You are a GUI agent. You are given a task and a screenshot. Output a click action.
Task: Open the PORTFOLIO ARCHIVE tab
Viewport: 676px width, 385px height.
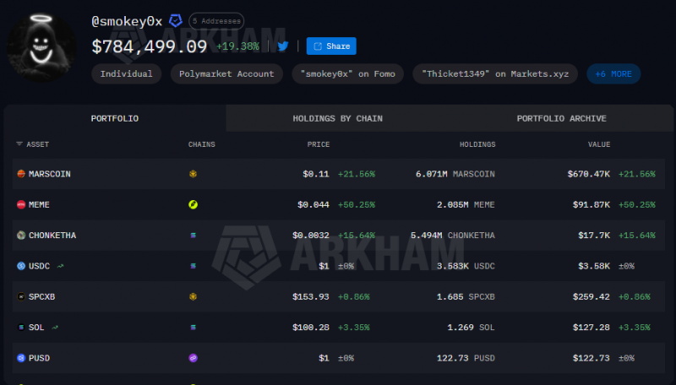[561, 118]
